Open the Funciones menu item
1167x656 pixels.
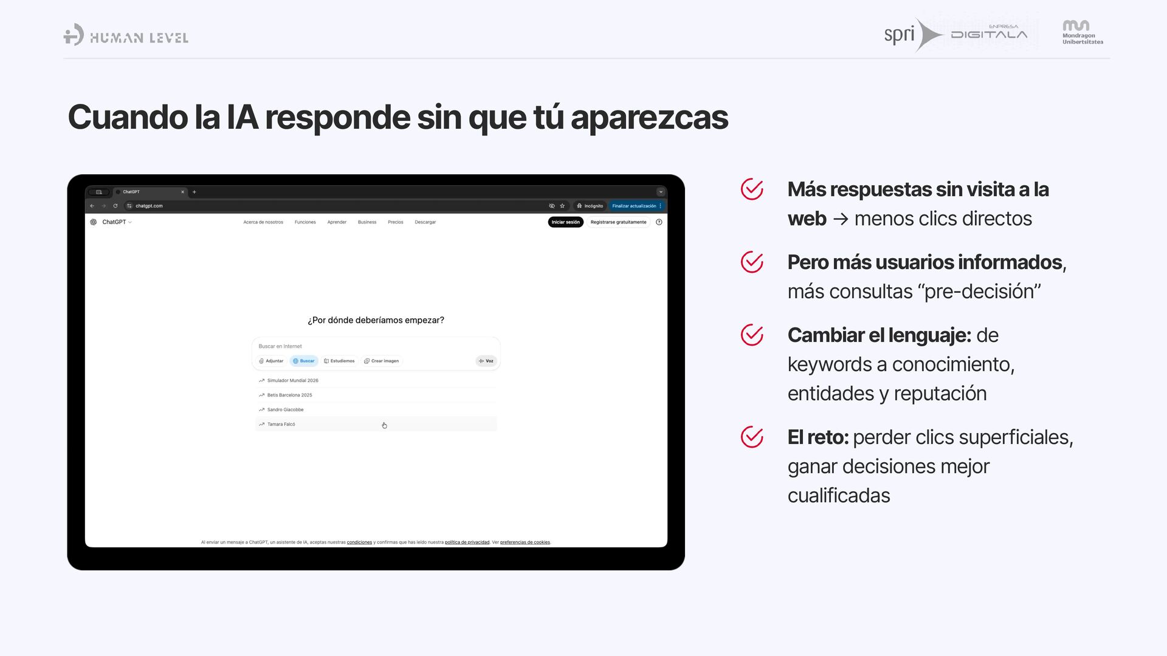coord(305,222)
